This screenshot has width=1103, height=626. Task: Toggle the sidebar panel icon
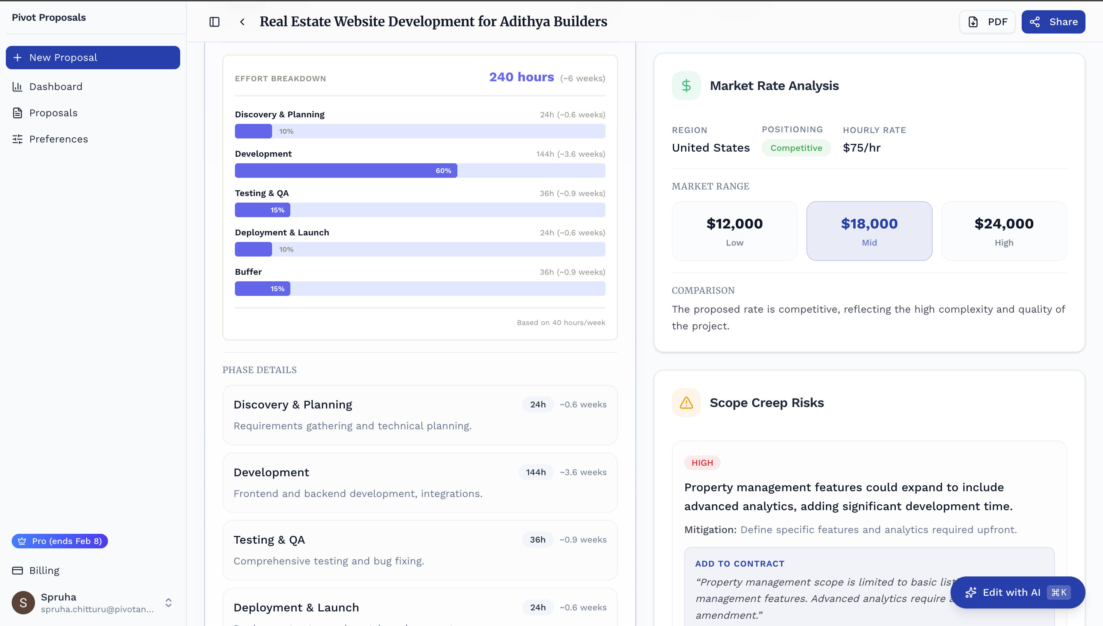(214, 22)
